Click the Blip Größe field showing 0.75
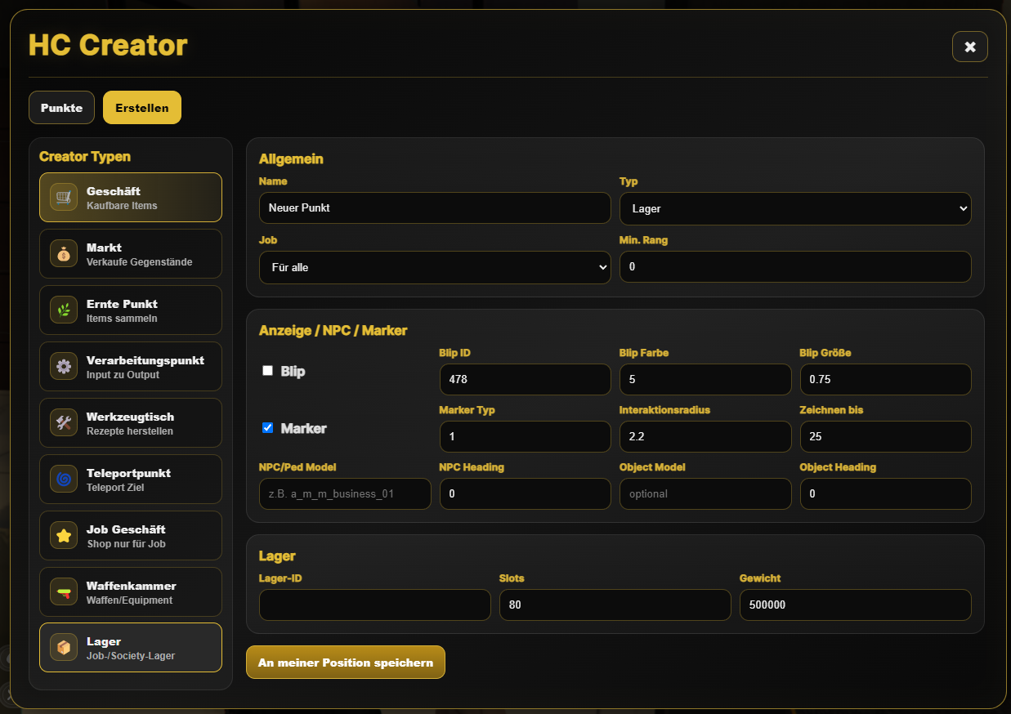Image resolution: width=1011 pixels, height=714 pixels. (885, 380)
